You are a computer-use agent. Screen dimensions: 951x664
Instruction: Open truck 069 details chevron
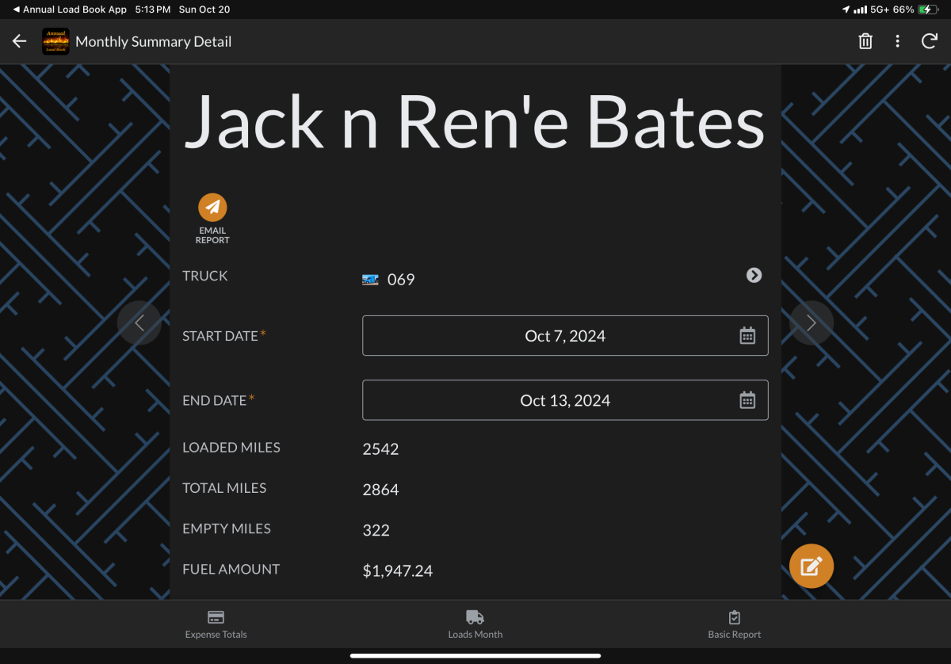(754, 275)
